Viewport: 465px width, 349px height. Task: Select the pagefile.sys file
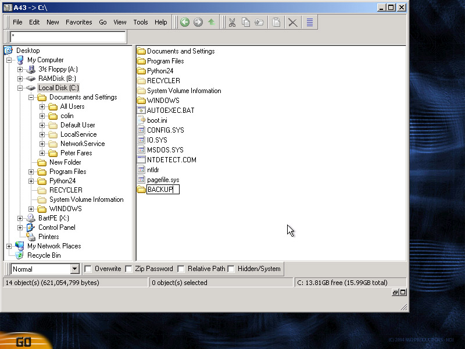(163, 180)
